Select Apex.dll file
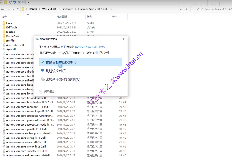Image resolution: width=232 pixels, height=158 pixels. tap(11, 50)
